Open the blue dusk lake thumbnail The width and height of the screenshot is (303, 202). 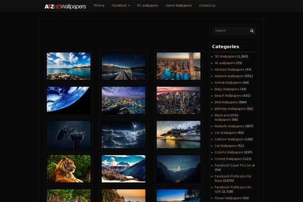(x=178, y=195)
